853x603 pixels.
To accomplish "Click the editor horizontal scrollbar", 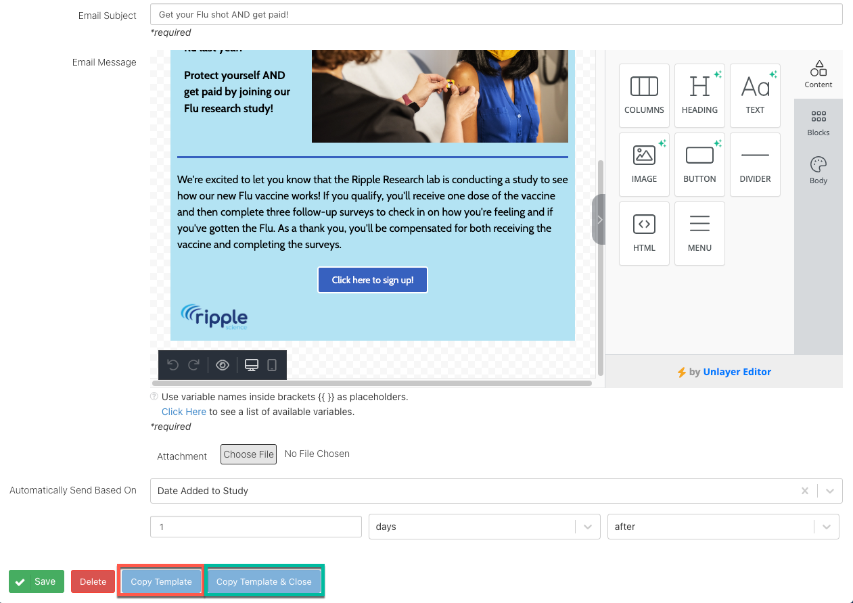I will pyautogui.click(x=372, y=383).
